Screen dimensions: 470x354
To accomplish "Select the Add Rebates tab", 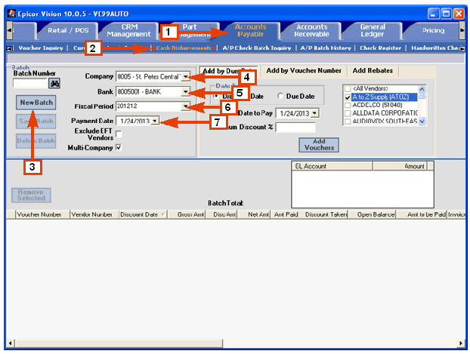I will point(373,71).
